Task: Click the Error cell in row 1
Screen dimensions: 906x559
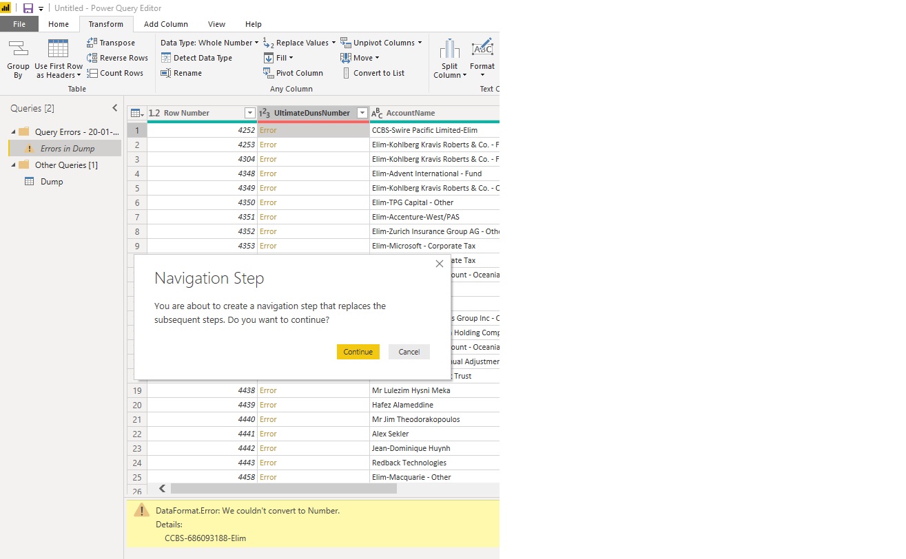Action: [313, 130]
